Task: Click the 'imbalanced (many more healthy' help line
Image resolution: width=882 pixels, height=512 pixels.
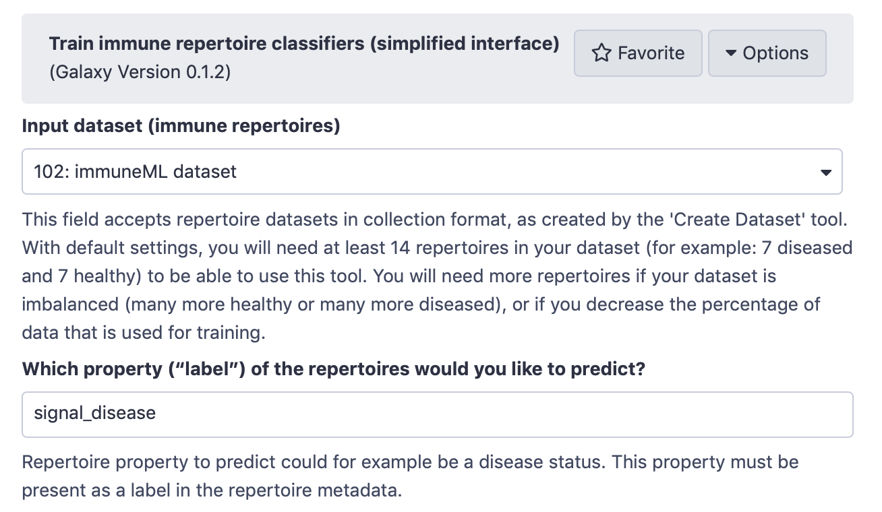Action: (202, 304)
